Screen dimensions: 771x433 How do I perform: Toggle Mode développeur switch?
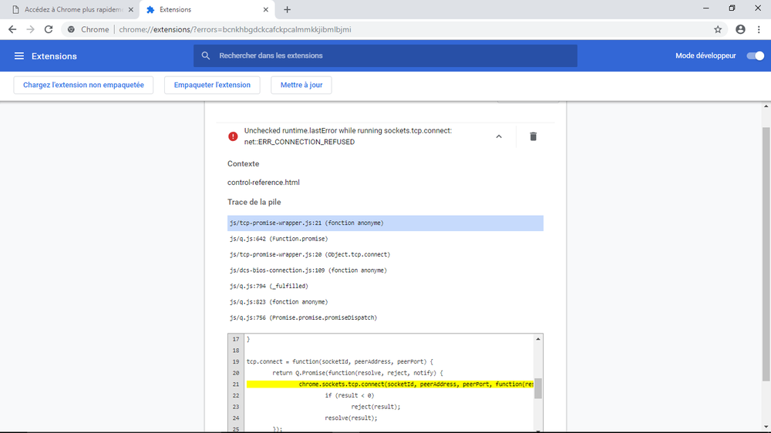[x=756, y=55]
